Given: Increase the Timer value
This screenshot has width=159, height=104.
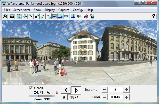Looking at the screenshot, I should [126, 97].
